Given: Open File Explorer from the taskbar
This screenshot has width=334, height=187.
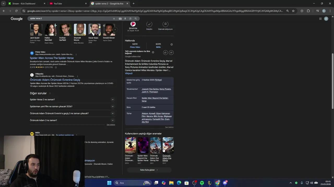Looking at the screenshot, I should click(171, 183).
